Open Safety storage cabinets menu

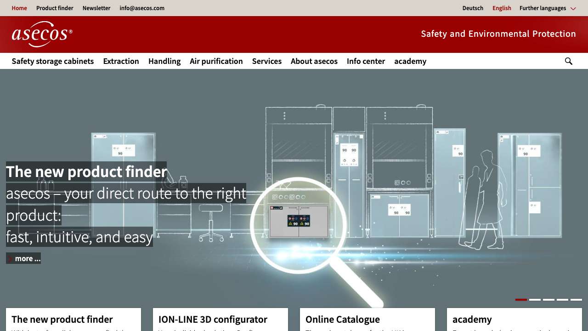(x=53, y=61)
